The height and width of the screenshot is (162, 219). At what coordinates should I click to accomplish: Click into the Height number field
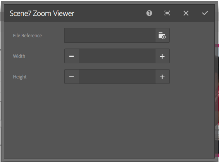point(117,77)
